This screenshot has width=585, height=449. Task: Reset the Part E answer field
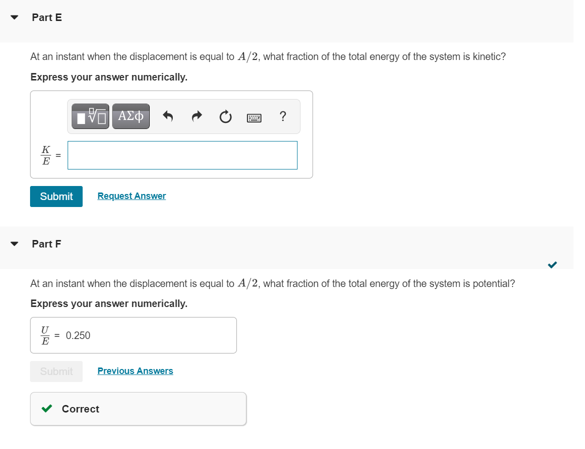coord(225,116)
